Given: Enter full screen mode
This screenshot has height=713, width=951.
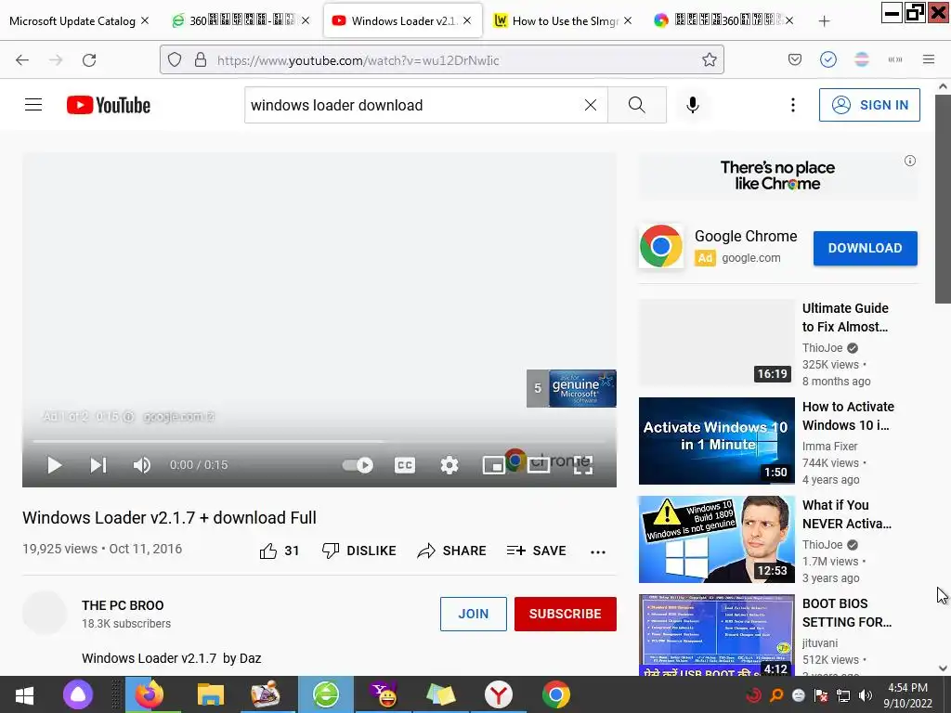Looking at the screenshot, I should coord(583,465).
